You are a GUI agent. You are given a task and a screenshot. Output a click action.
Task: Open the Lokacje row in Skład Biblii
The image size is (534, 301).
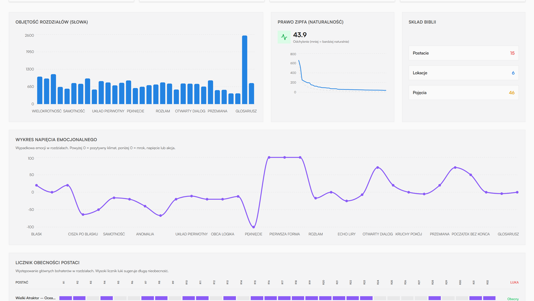(464, 73)
